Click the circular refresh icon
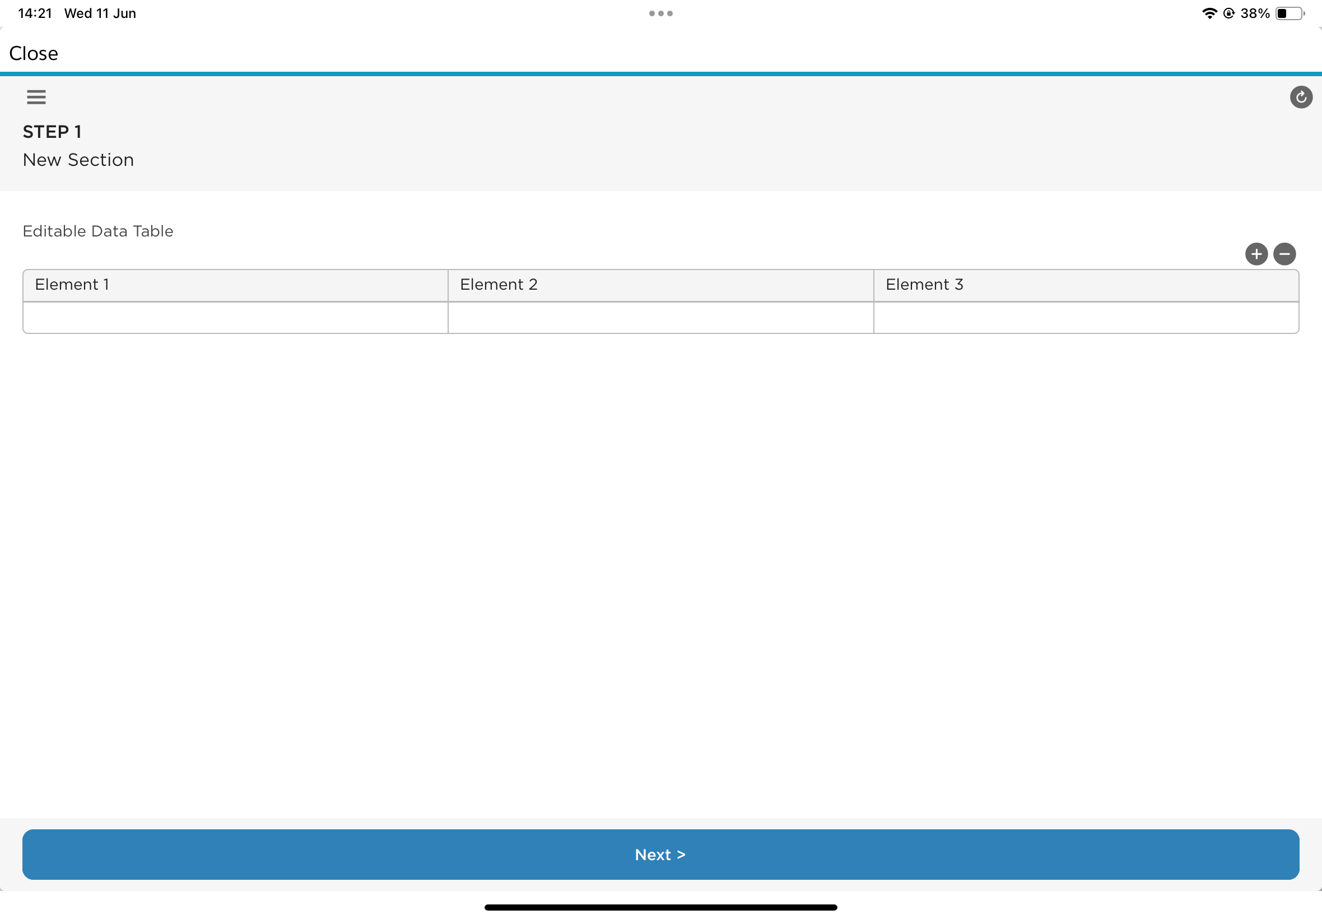The image size is (1322, 919). tap(1301, 98)
